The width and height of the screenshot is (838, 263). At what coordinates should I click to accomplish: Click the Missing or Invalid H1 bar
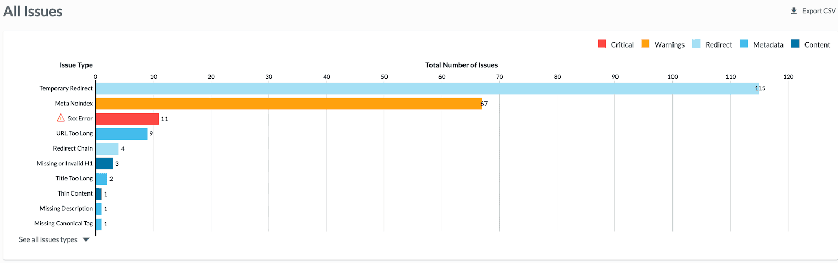[104, 164]
